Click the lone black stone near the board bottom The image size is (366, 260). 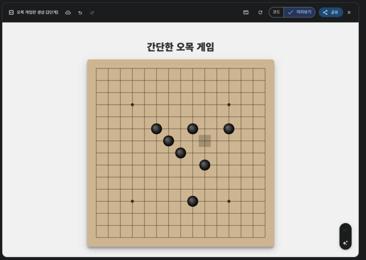193,201
